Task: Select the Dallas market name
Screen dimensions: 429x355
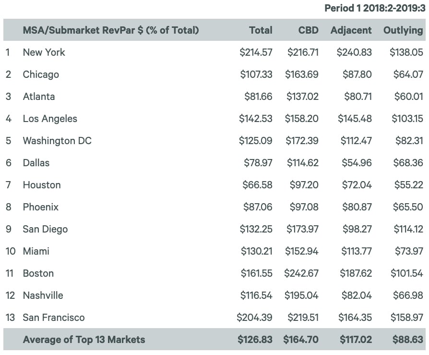Action: click(x=36, y=163)
